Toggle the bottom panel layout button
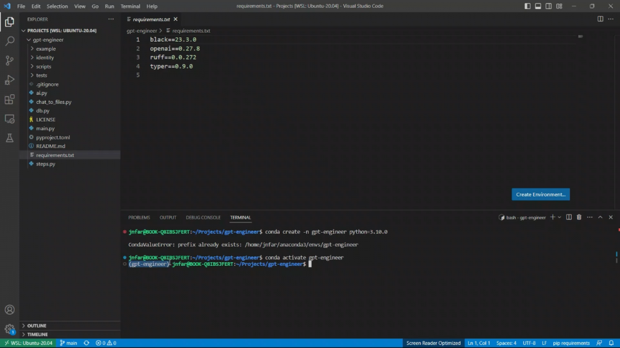 pyautogui.click(x=538, y=6)
